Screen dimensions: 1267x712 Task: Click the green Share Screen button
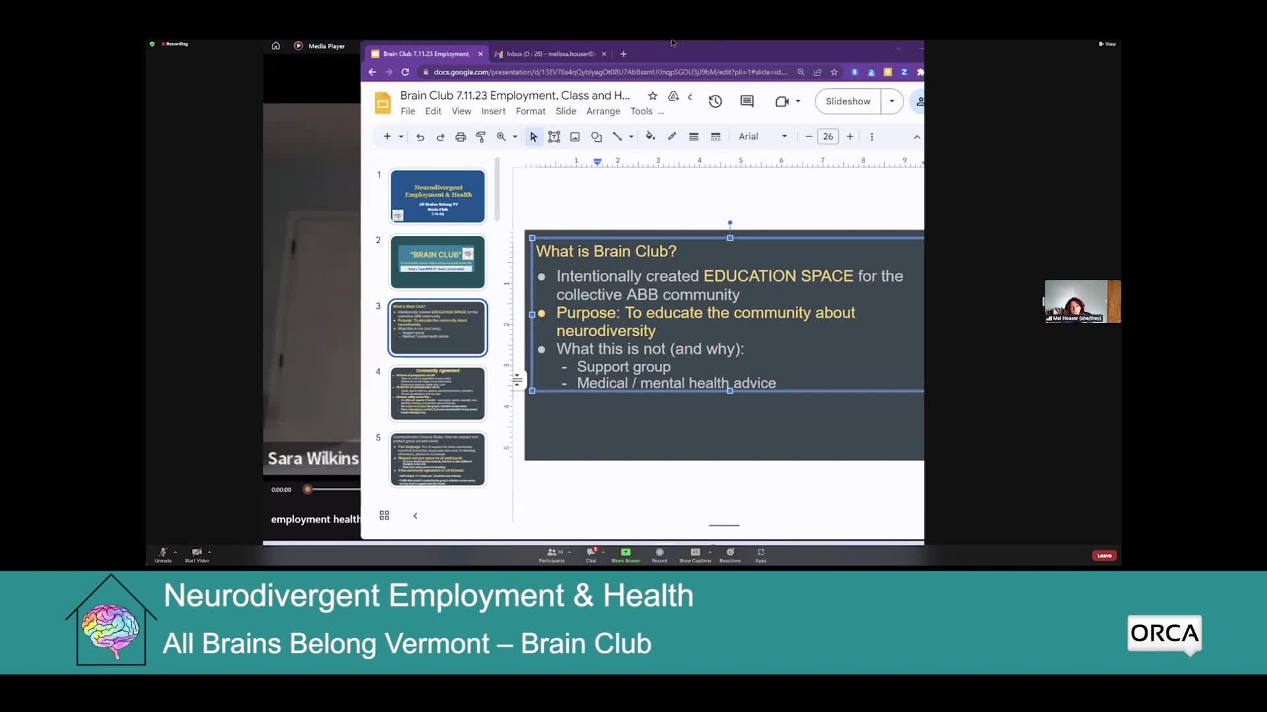[x=626, y=555]
